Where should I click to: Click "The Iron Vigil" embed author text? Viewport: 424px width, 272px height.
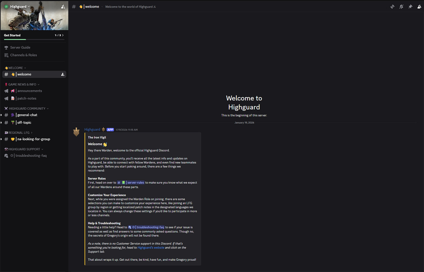tap(97, 137)
